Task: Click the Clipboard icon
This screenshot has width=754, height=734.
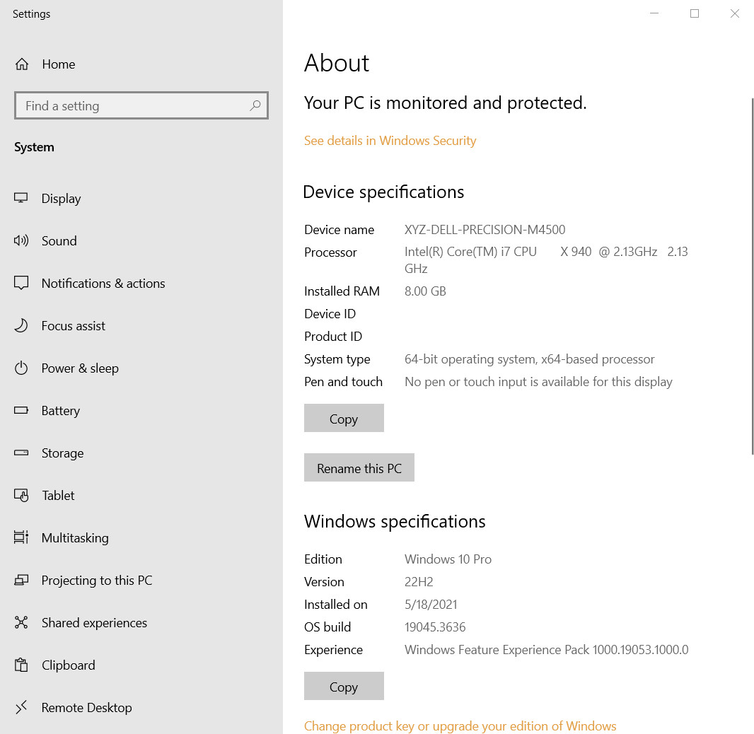Action: point(21,665)
